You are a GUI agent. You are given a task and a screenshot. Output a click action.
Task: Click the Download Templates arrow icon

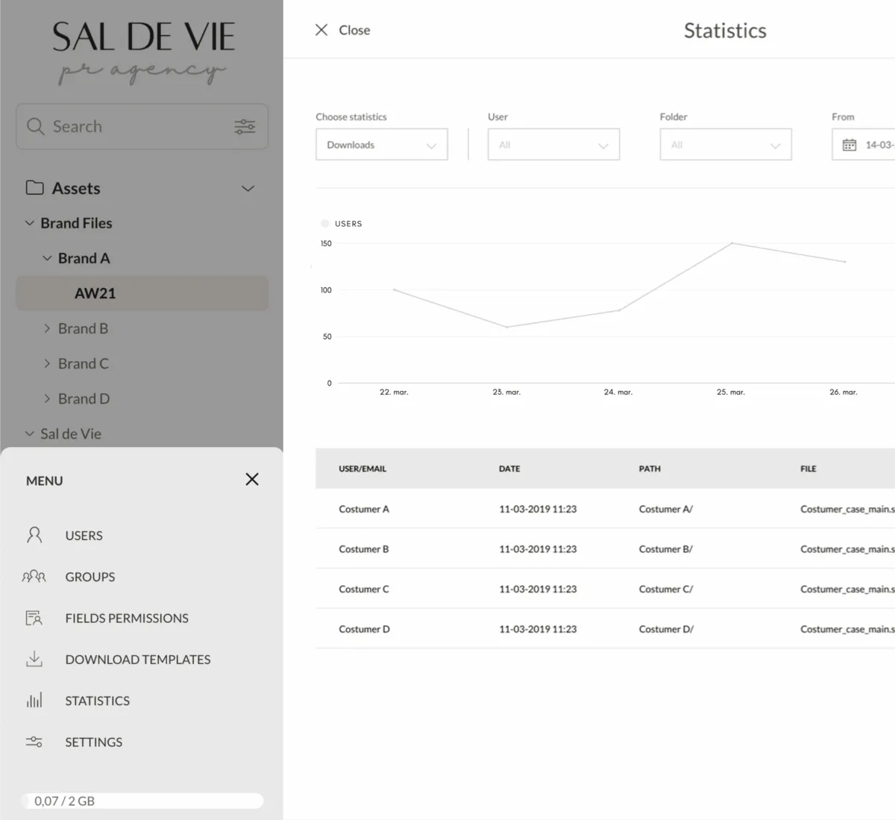click(34, 659)
